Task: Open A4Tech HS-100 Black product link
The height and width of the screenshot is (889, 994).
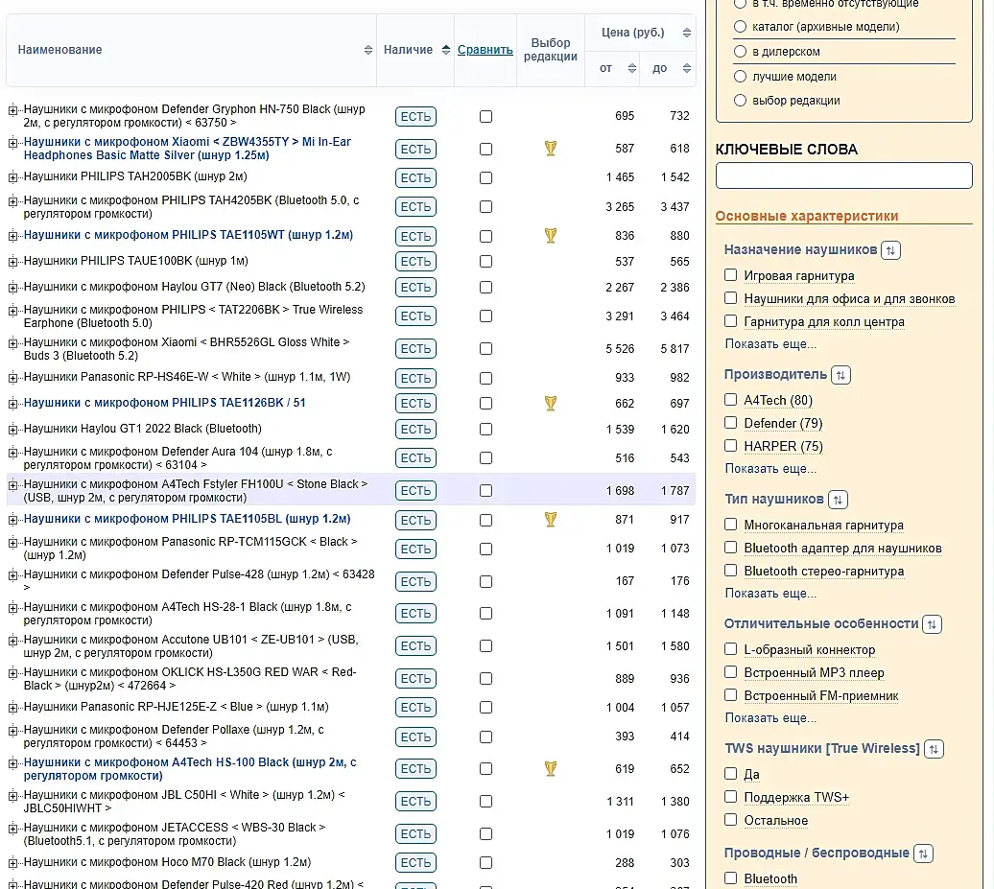Action: point(190,768)
